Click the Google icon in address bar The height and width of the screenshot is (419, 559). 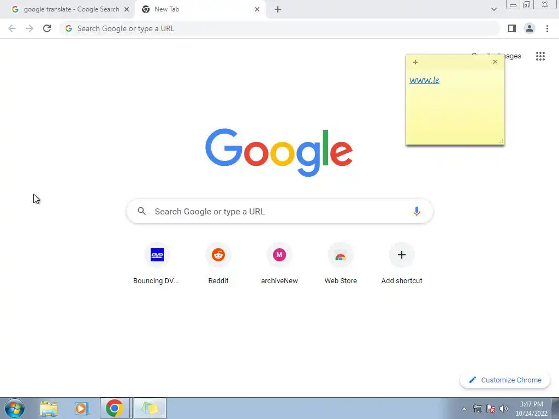coord(69,28)
